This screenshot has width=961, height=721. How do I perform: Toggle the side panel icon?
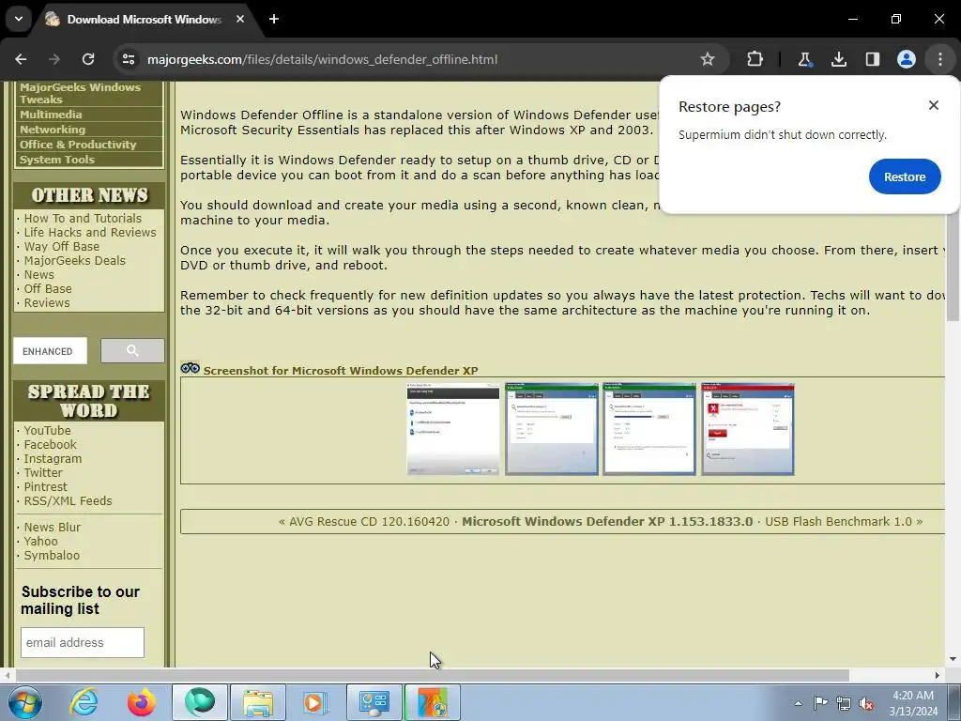(872, 59)
